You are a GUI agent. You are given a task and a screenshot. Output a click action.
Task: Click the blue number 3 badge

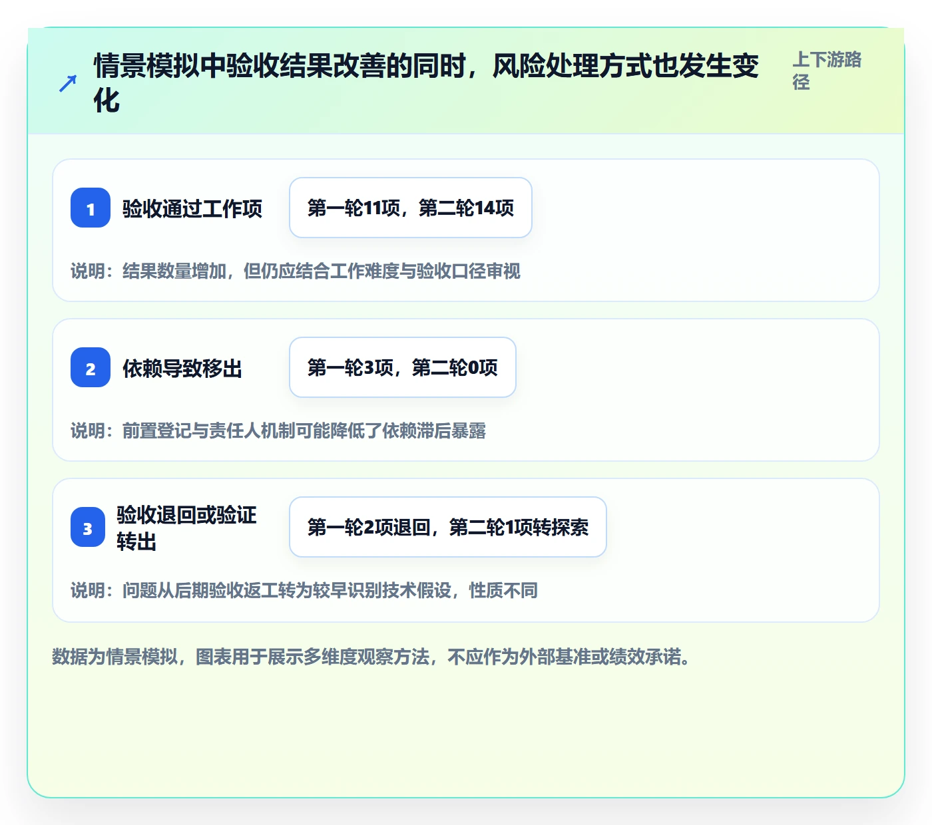coord(88,527)
